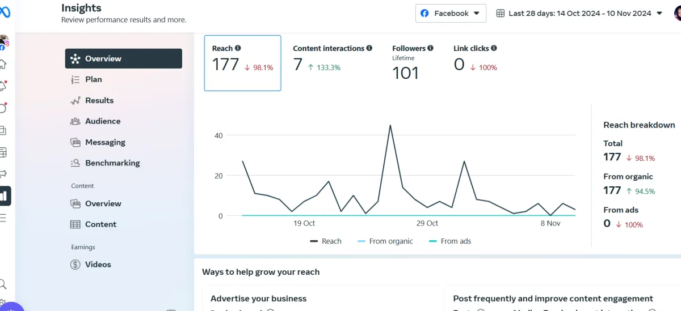Viewport: 681px width, 311px height.
Task: Click the Content grid icon in sidebar
Action: (x=75, y=224)
